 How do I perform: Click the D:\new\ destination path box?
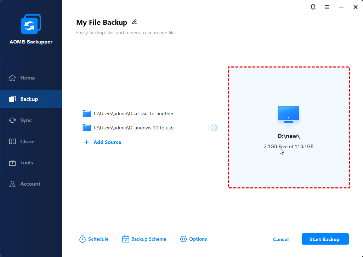(x=289, y=136)
